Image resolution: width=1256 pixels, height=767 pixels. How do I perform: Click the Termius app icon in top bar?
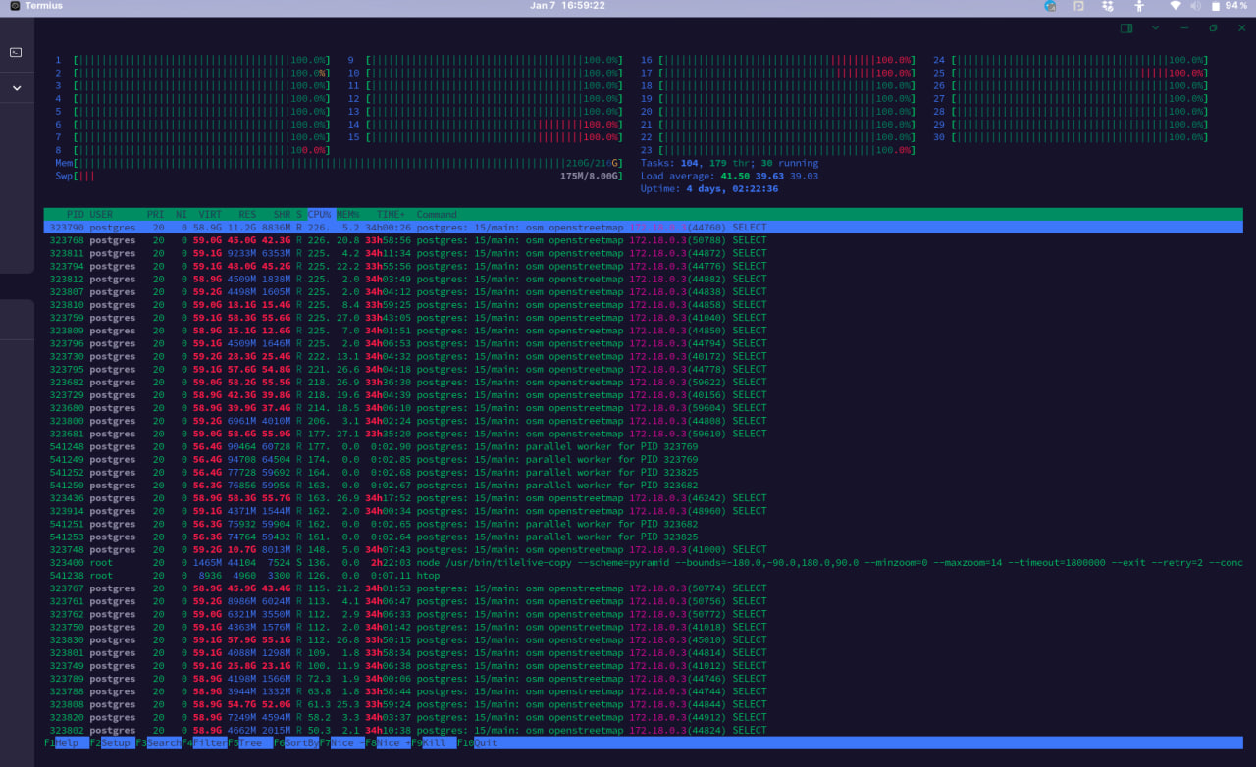click(15, 6)
